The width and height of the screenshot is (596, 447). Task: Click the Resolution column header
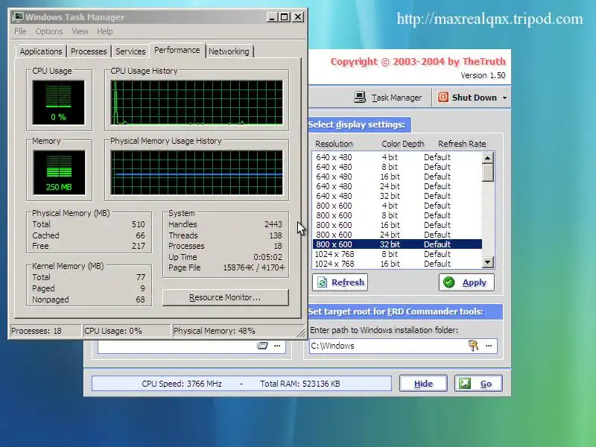click(334, 144)
